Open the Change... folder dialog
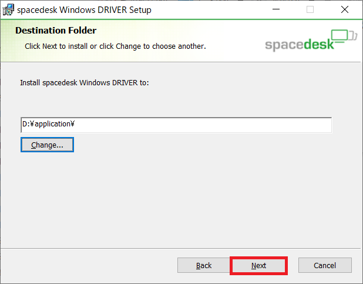Image resolution: width=363 pixels, height=284 pixels. pos(47,145)
